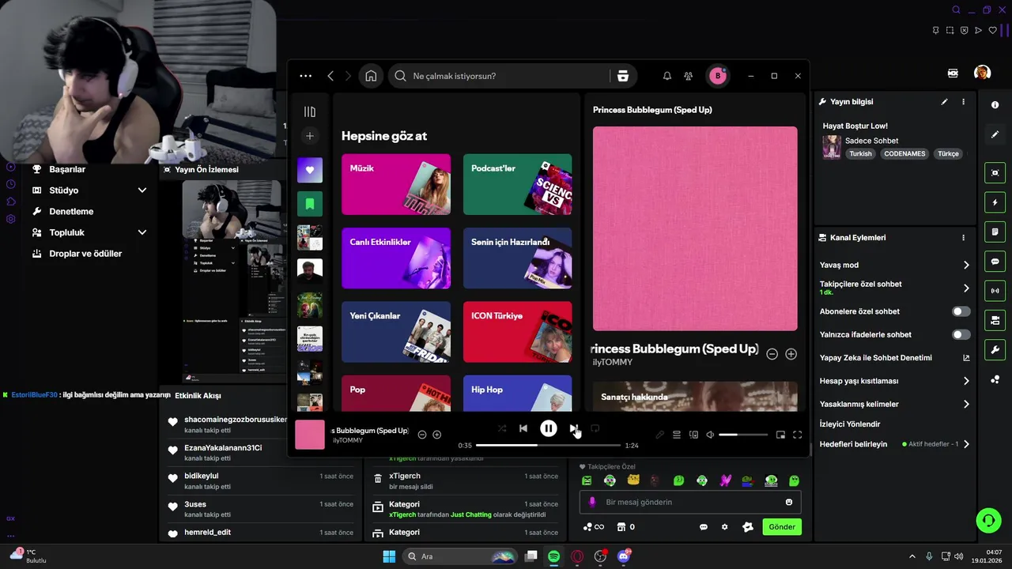Go back in Spotify navigation
Screen dimensions: 1012x569
pyautogui.click(x=330, y=76)
